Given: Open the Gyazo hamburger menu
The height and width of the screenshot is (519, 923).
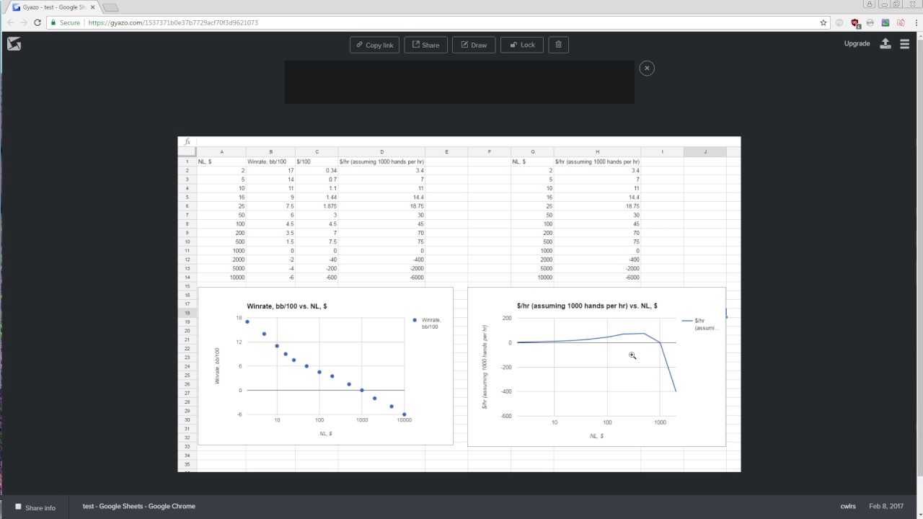Looking at the screenshot, I should pos(904,43).
